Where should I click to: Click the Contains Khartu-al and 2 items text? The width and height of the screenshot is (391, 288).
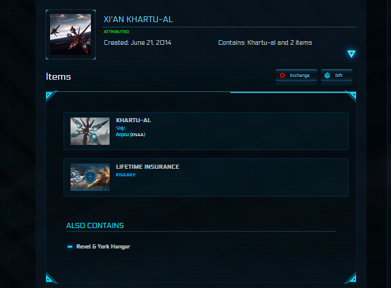[x=265, y=42]
